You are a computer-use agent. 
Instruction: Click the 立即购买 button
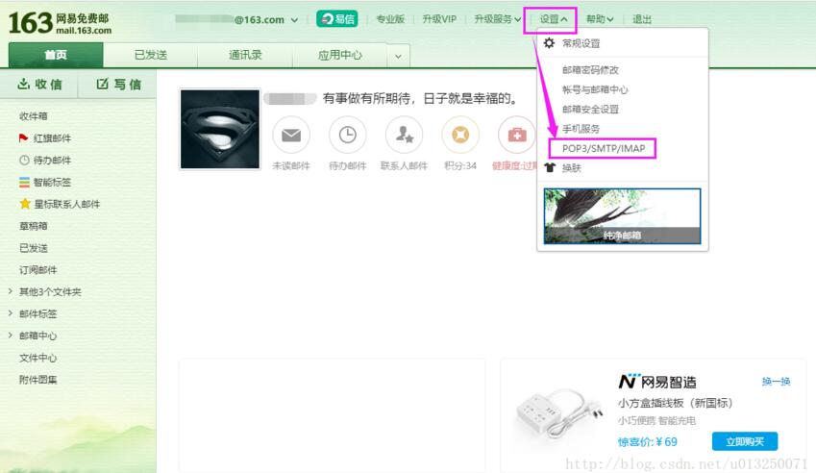[x=745, y=441]
